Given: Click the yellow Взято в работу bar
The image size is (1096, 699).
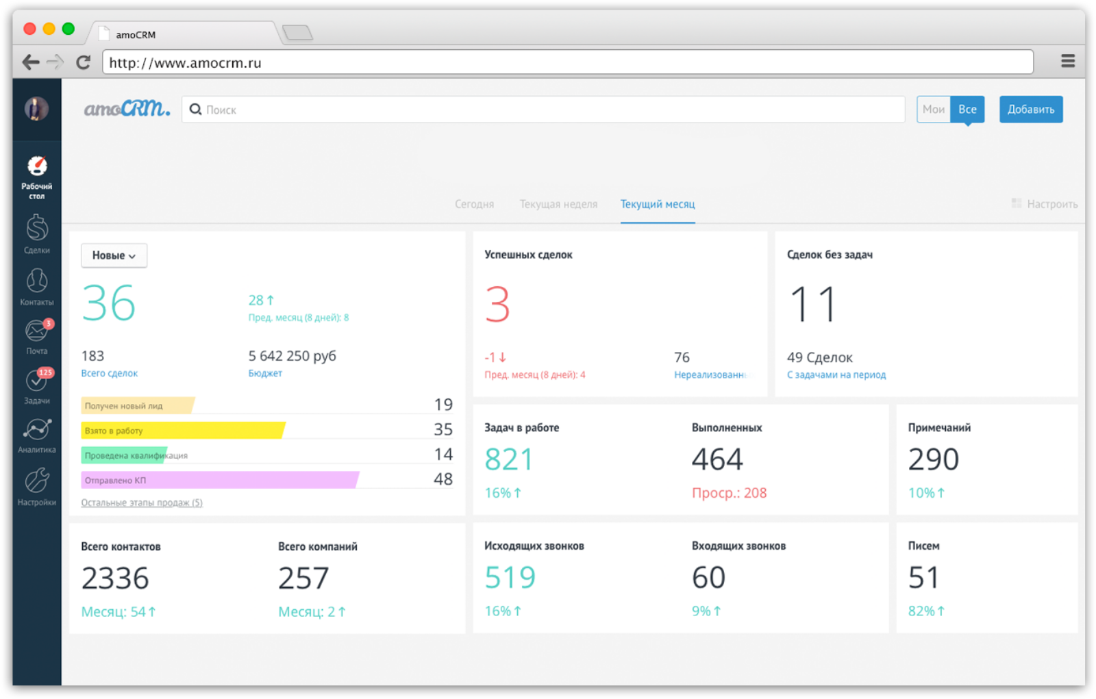Looking at the screenshot, I should (x=183, y=431).
